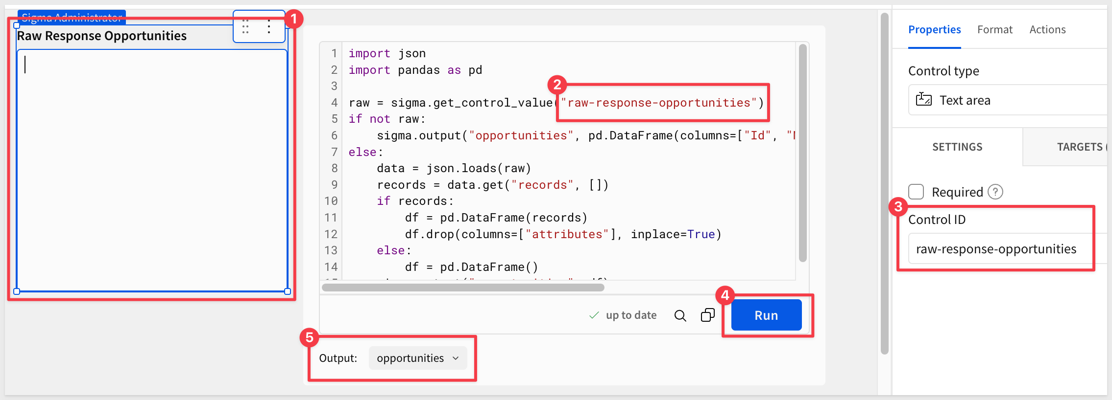The width and height of the screenshot is (1112, 400).
Task: Open the opportunities output dropdown
Action: [417, 358]
